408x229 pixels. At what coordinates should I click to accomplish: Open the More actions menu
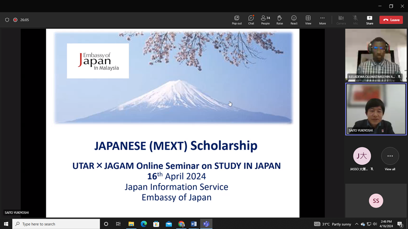(322, 20)
